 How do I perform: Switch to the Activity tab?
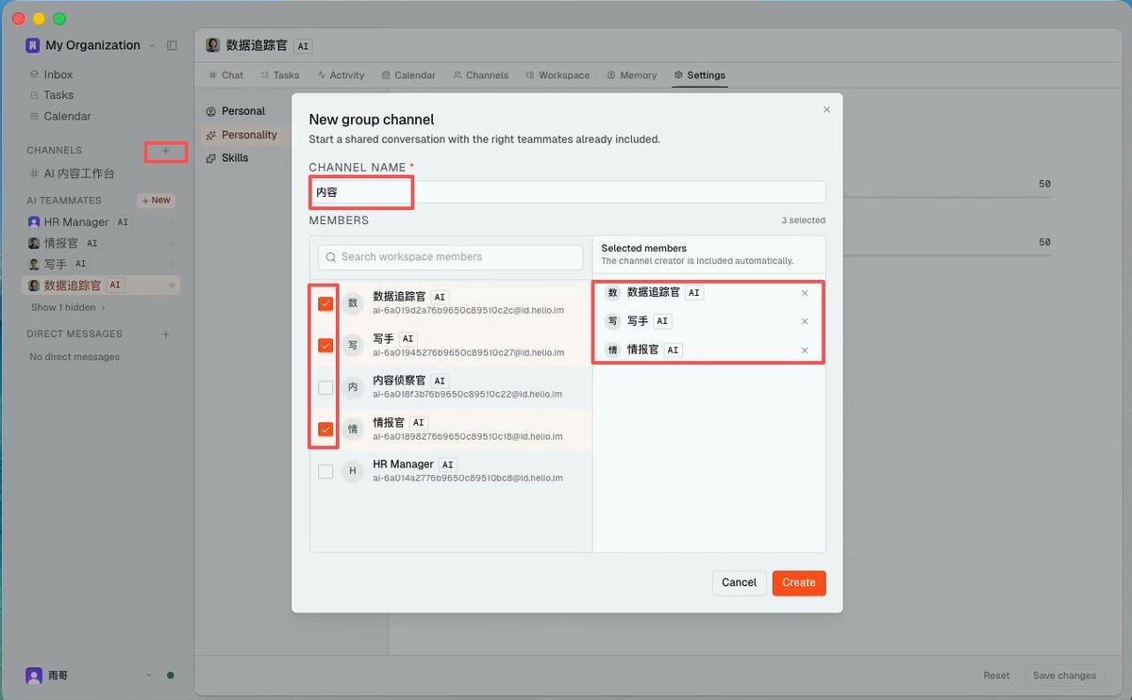click(341, 75)
